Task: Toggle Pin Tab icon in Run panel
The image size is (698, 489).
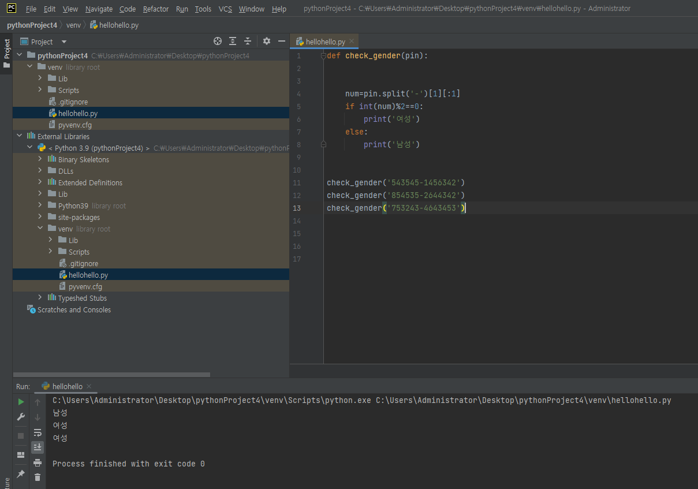Action: (x=21, y=473)
